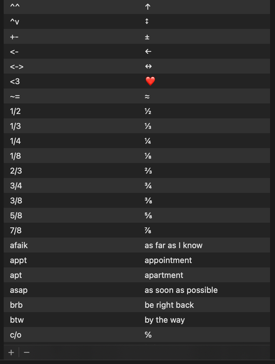
Task: Select the red heart emoji replacement
Action: 150,81
